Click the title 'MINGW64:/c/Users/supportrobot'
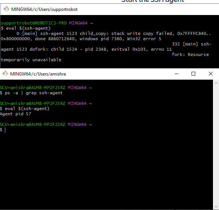 click(x=44, y=9)
